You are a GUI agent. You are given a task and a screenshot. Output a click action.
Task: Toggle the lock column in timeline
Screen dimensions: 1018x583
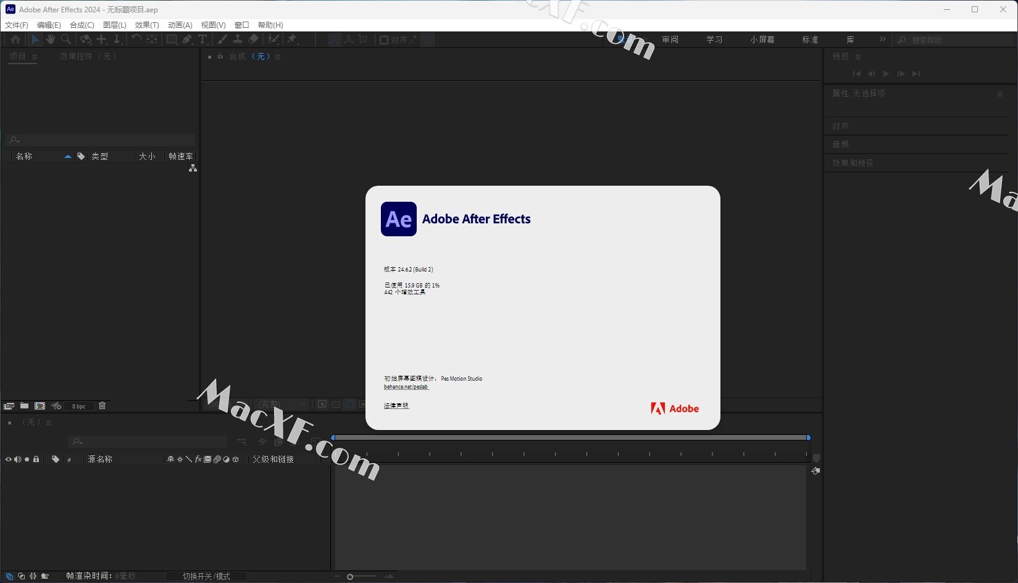coord(36,460)
